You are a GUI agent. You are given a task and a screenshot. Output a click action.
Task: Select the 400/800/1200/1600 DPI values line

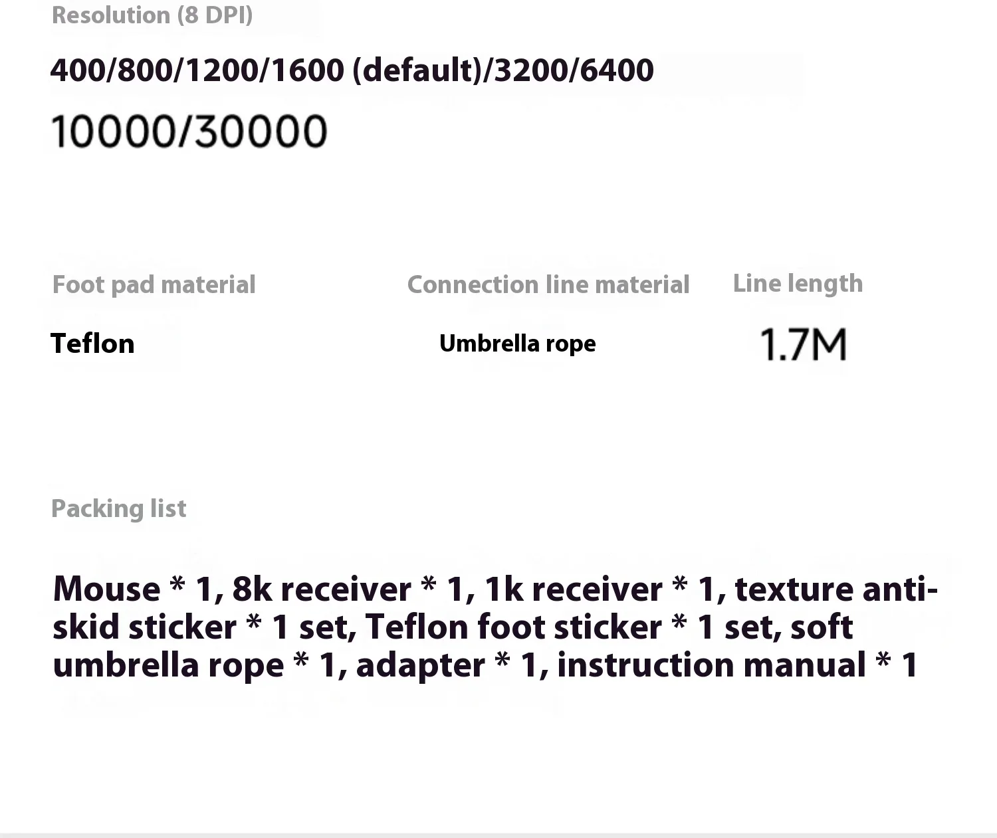352,70
